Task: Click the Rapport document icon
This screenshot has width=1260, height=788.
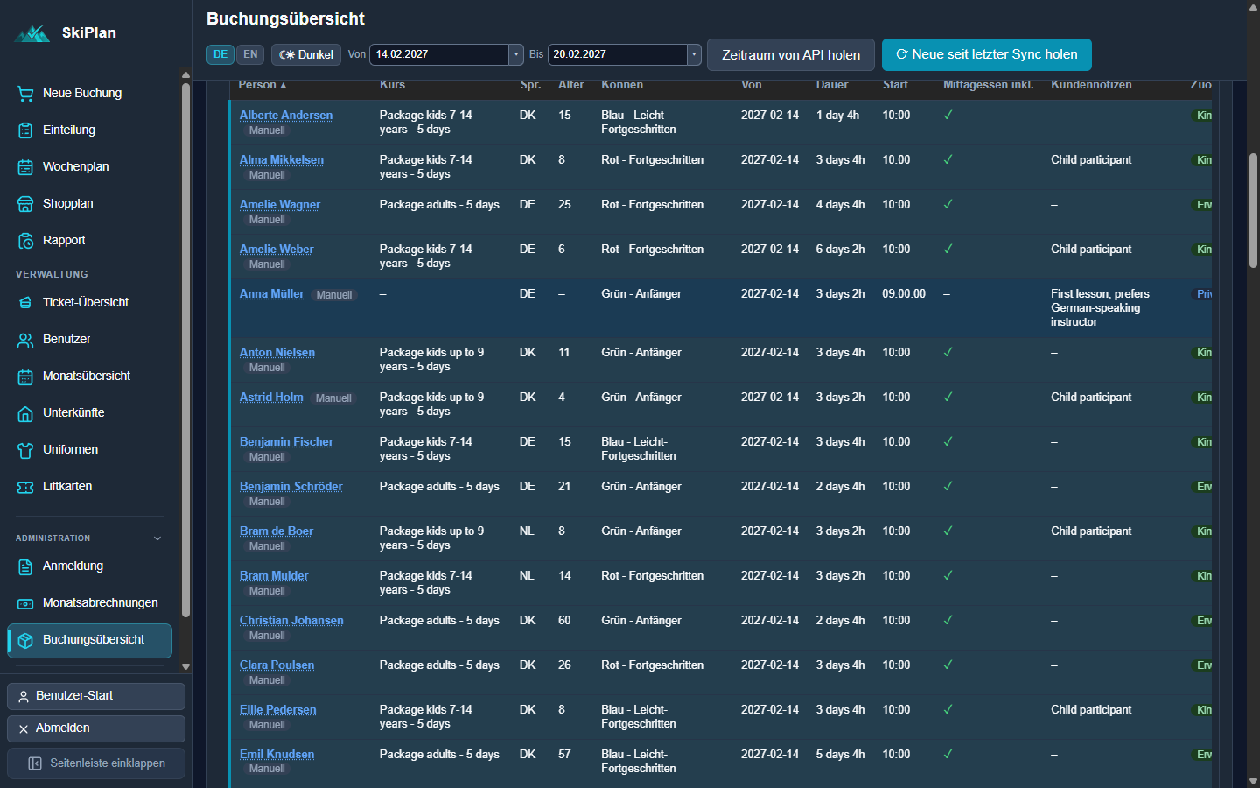Action: pos(25,241)
